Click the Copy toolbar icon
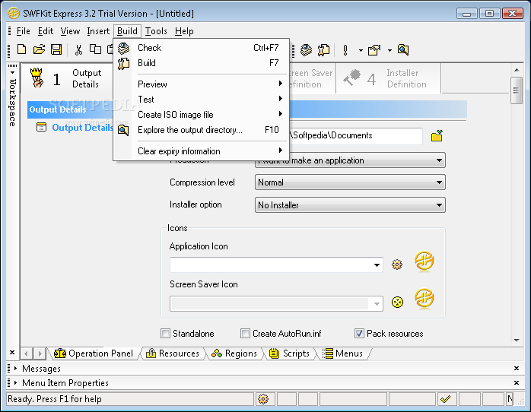This screenshot has width=531, height=412. click(95, 49)
